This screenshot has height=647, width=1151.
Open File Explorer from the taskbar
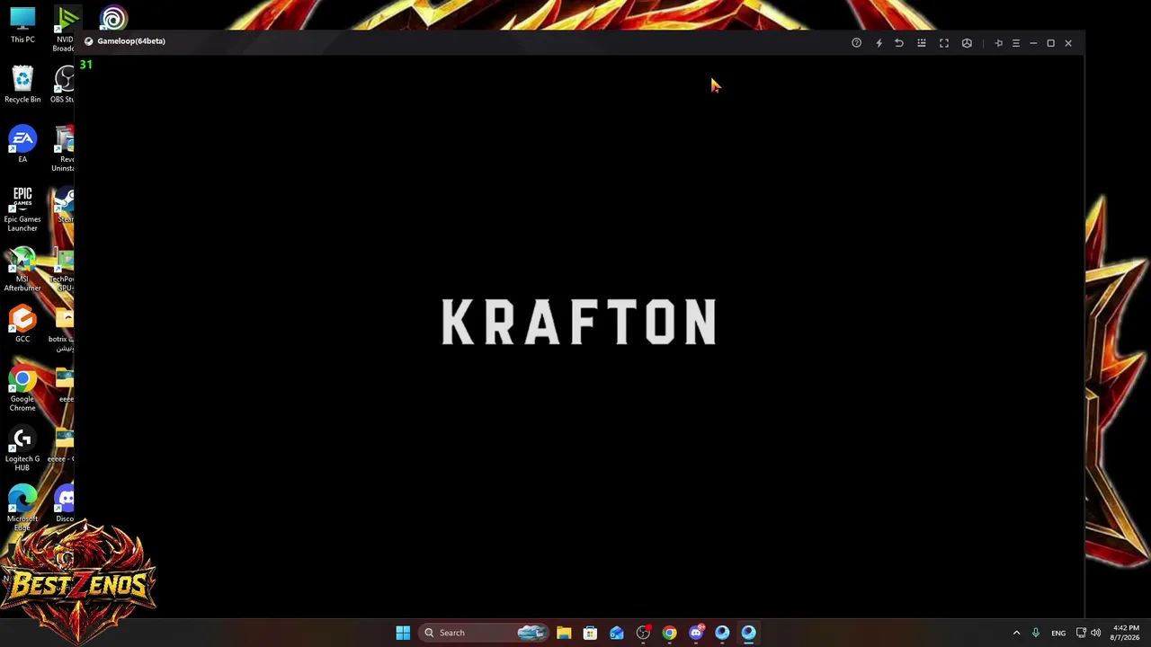coord(564,633)
